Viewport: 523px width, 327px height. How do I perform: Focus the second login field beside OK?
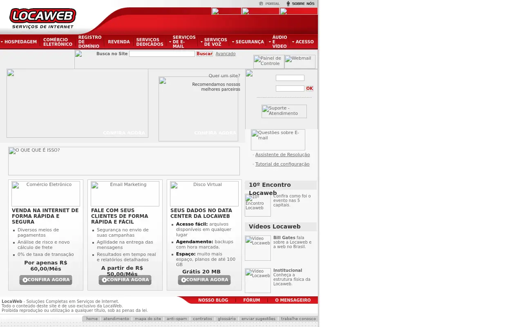tap(290, 88)
